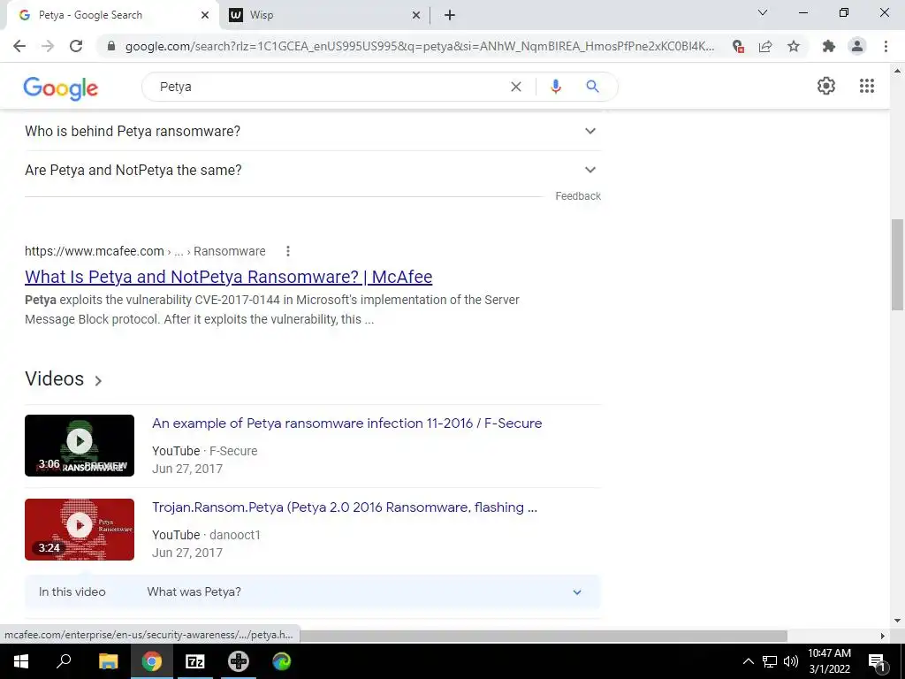The width and height of the screenshot is (905, 679).
Task: Focus the browser address bar URL
Action: 420,46
